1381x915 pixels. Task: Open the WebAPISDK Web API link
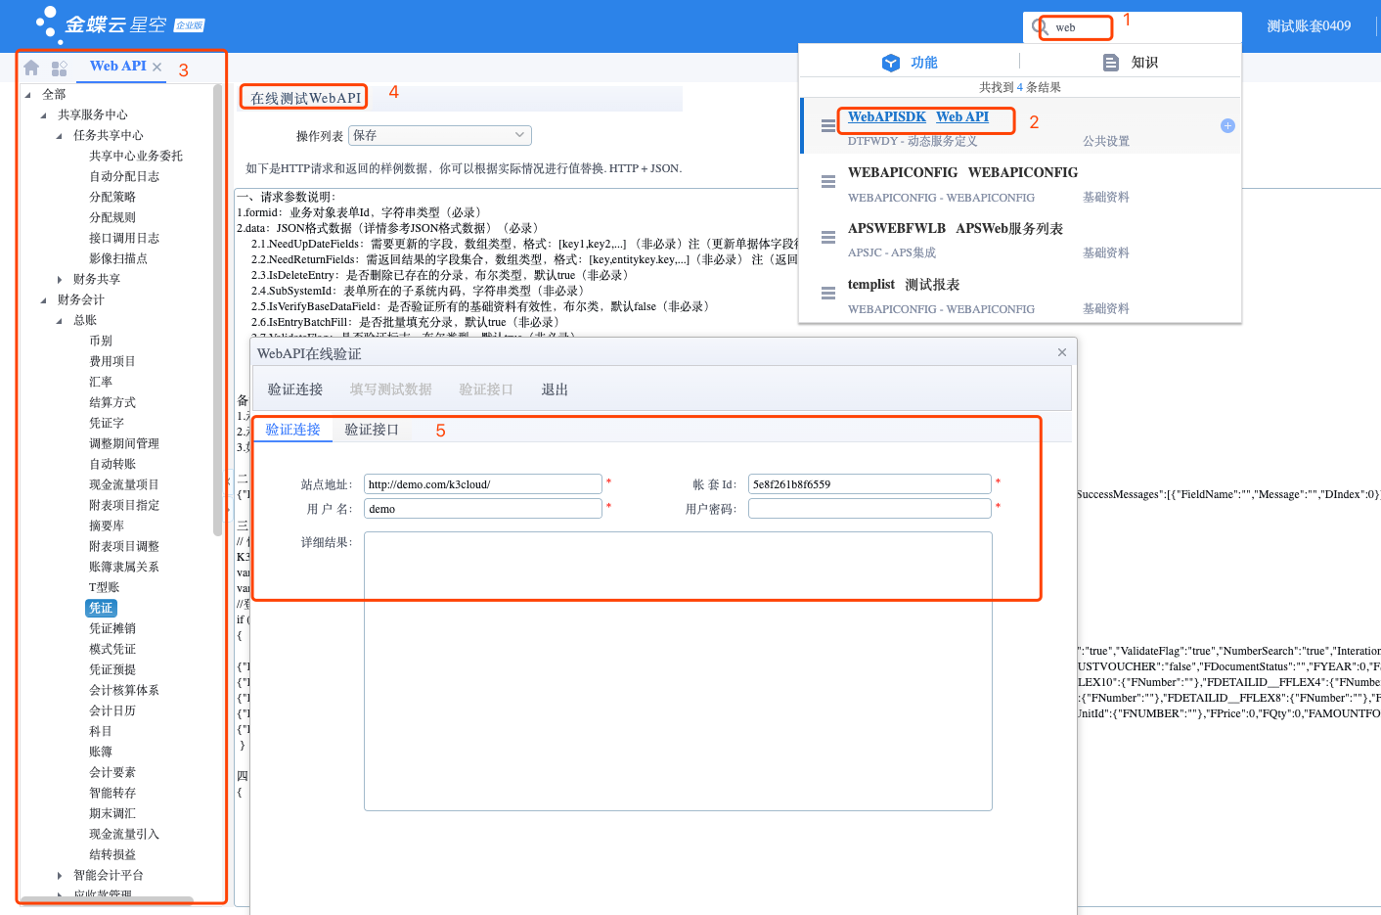pos(917,117)
